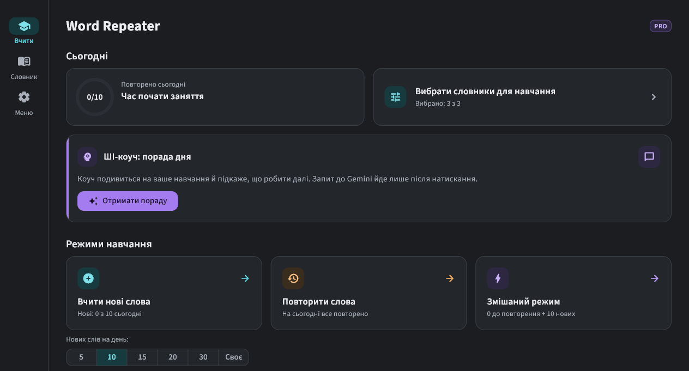Viewport: 689px width, 371px height.
Task: Set new words per day to 5
Action: pos(81,357)
